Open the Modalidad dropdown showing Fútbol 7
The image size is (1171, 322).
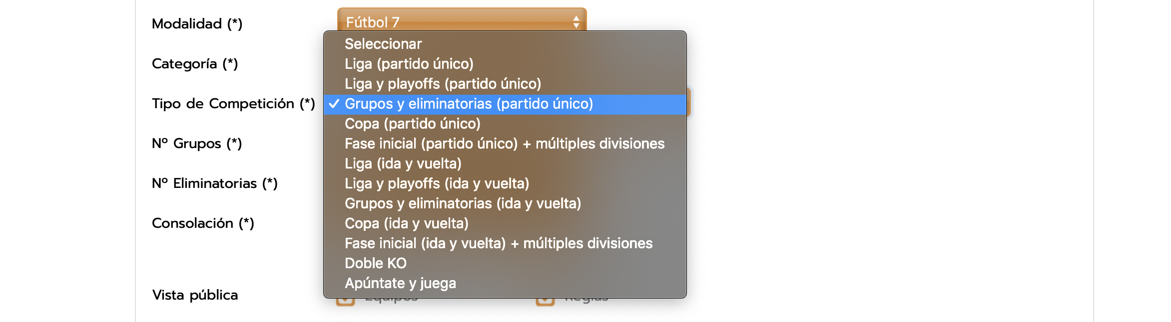tap(462, 20)
